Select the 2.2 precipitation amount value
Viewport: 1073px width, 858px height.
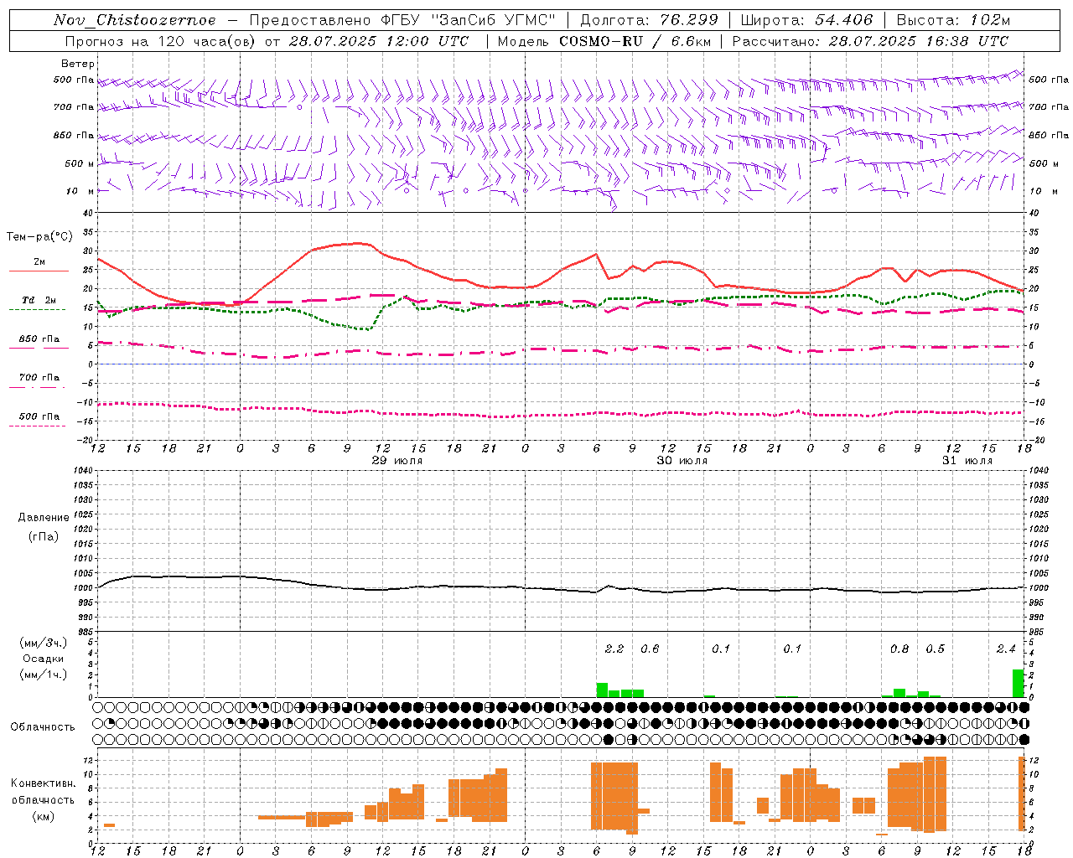pyautogui.click(x=614, y=649)
